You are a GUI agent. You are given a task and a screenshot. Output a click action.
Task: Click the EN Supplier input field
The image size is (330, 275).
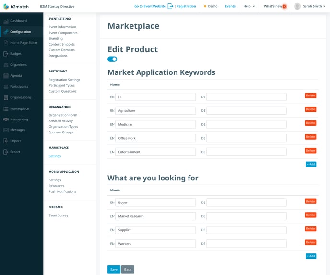pos(155,230)
